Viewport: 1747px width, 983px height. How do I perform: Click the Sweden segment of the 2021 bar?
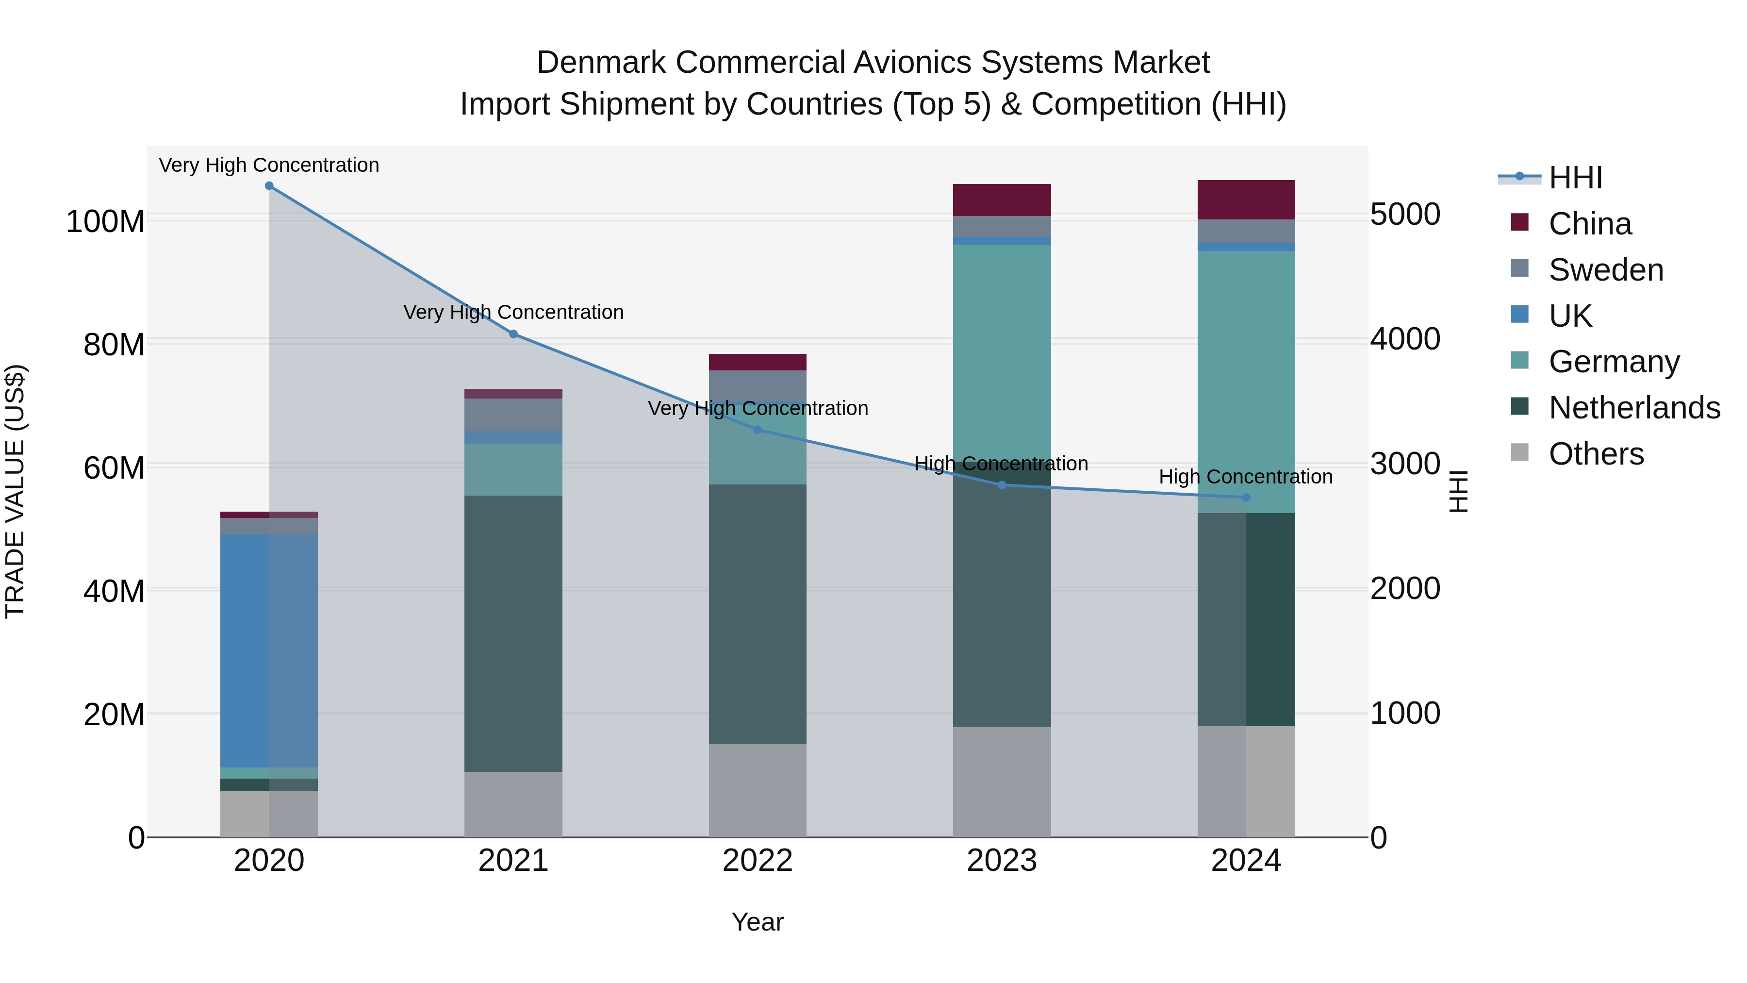coord(513,415)
